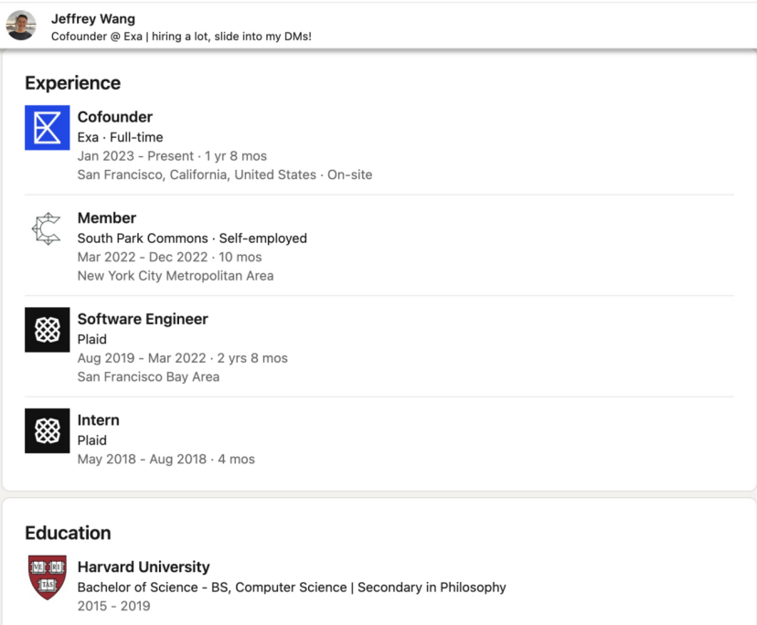Image resolution: width=757 pixels, height=625 pixels.
Task: Open the Member position title
Action: pos(107,217)
